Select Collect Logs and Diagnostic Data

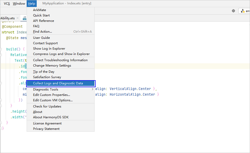58,83
